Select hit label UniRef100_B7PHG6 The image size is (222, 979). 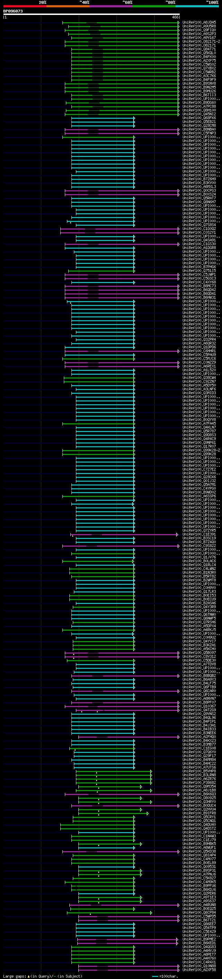(199, 267)
